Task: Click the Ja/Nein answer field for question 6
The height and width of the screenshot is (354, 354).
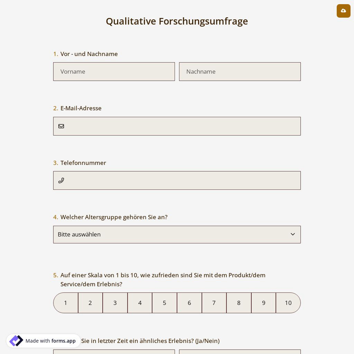Action: click(114, 353)
